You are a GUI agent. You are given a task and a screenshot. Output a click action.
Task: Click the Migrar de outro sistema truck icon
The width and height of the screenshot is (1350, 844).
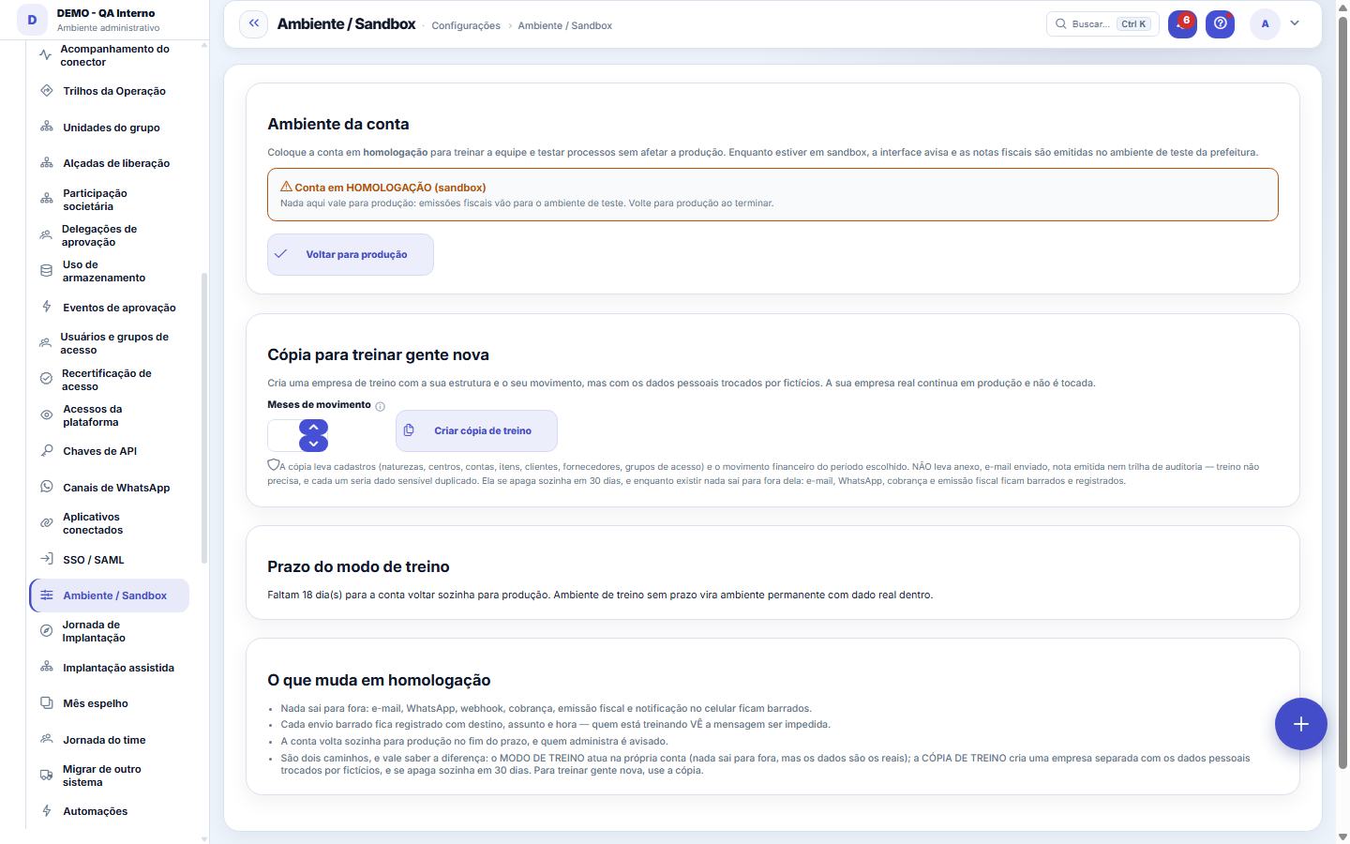point(47,776)
